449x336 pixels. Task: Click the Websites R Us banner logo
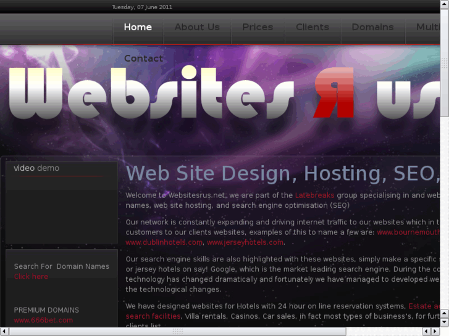click(225, 93)
